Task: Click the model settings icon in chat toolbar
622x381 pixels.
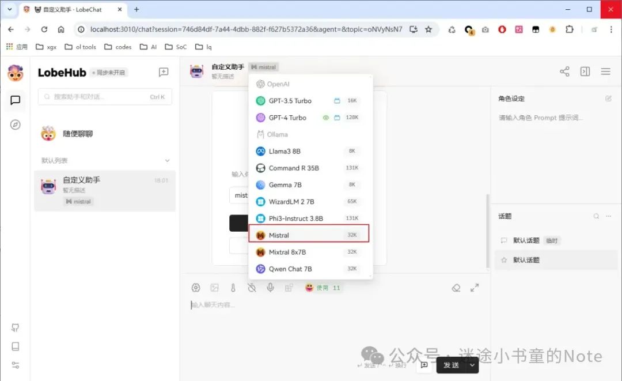Action: [196, 288]
